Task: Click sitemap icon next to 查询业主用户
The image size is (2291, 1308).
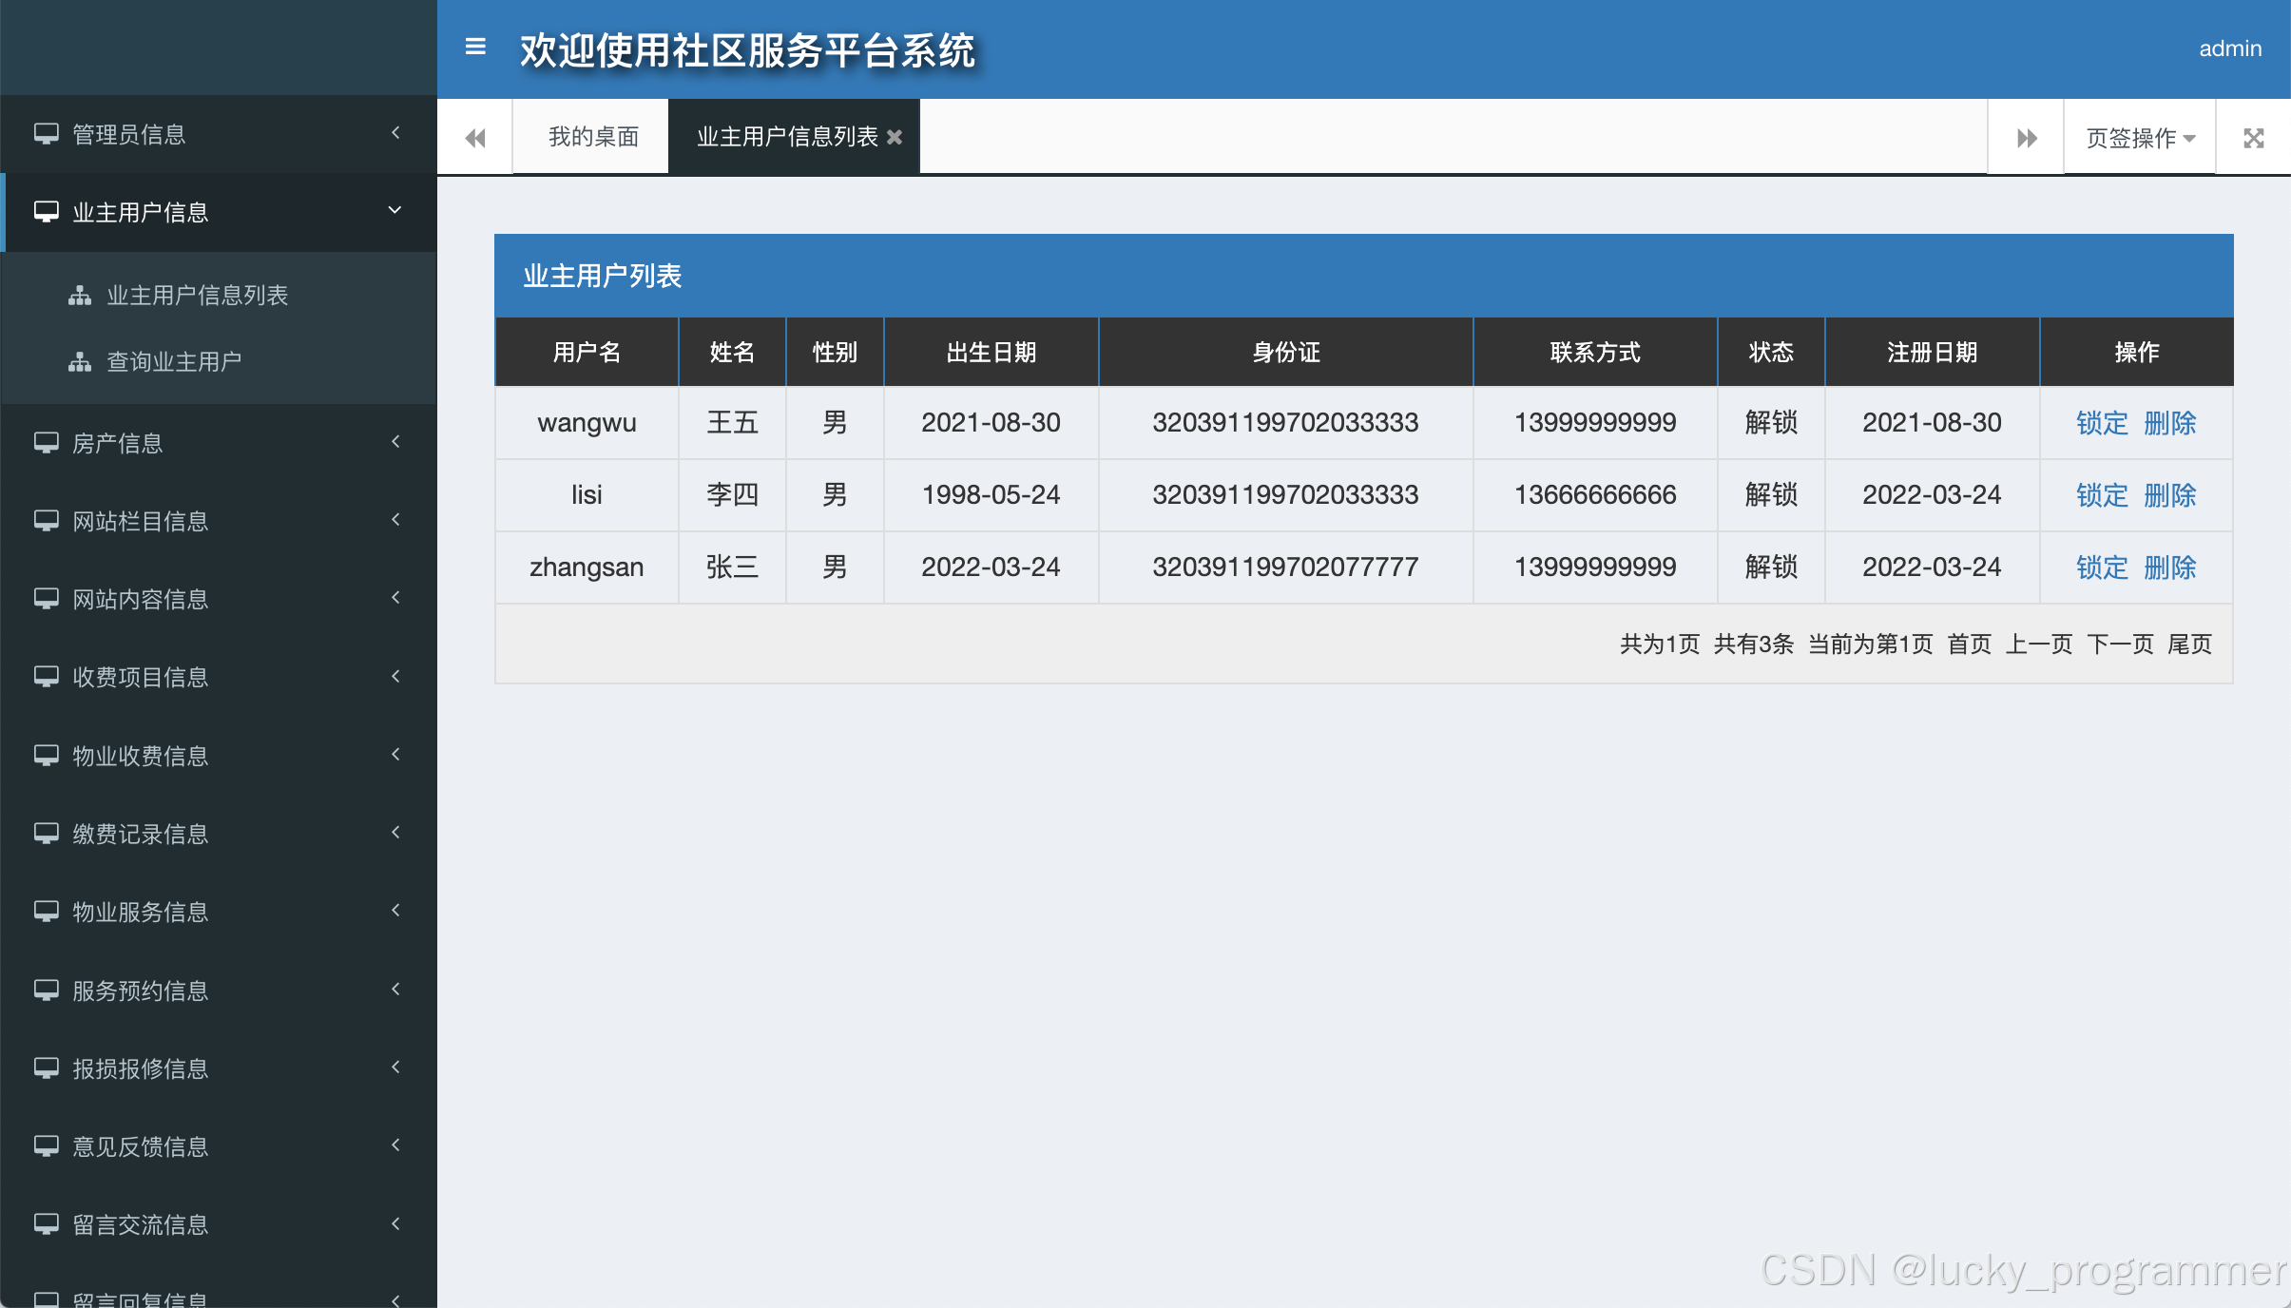Action: (x=80, y=362)
